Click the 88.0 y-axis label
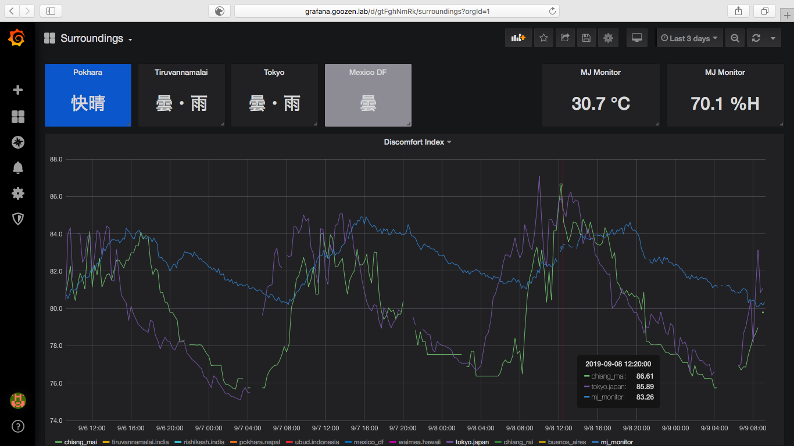Screen dimensions: 794x446 pos(56,159)
